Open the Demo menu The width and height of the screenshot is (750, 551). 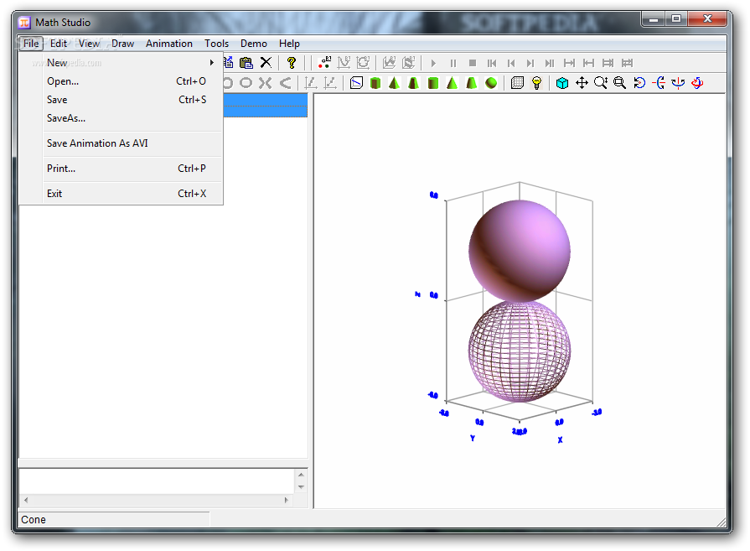[254, 44]
